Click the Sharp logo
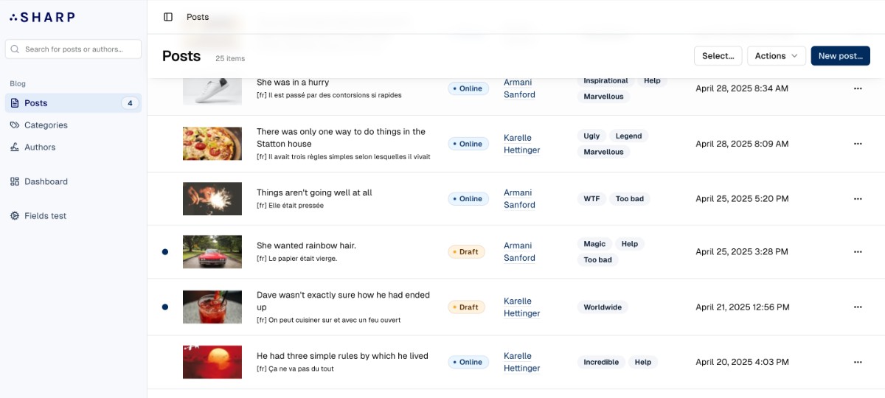The height and width of the screenshot is (398, 885). 42,17
